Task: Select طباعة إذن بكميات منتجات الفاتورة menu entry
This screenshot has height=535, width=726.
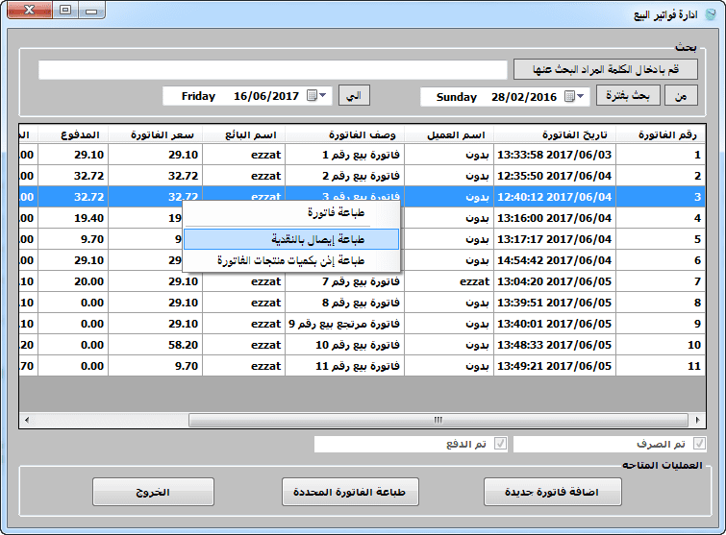Action: tap(290, 260)
